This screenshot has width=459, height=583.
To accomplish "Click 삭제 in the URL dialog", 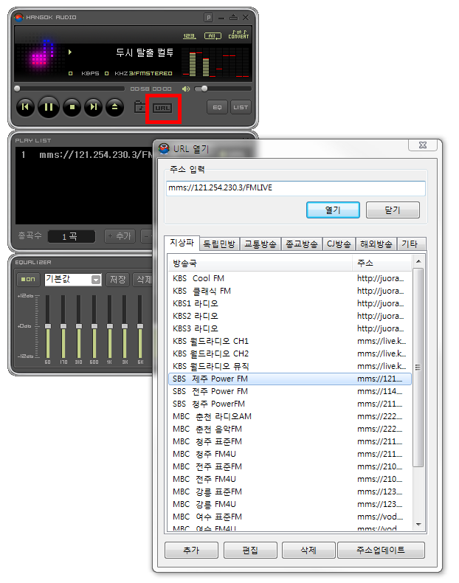I will [x=309, y=551].
